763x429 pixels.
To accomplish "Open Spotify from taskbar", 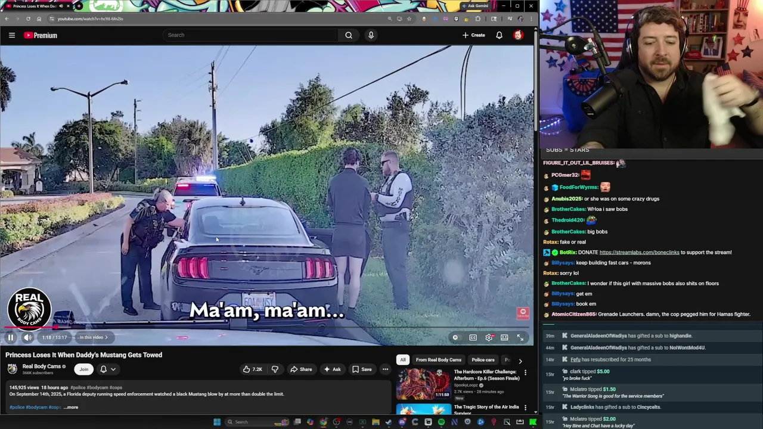I will point(441,422).
